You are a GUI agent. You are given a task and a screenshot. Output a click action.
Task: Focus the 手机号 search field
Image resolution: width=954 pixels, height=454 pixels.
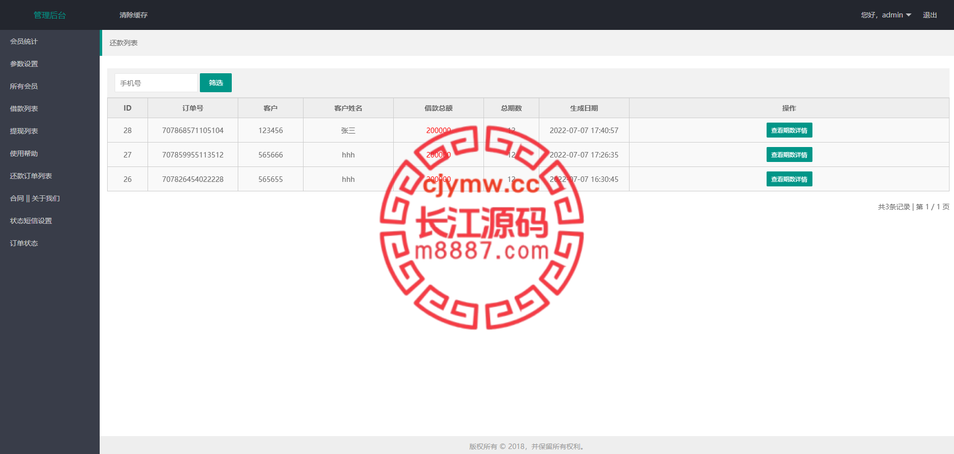click(156, 83)
